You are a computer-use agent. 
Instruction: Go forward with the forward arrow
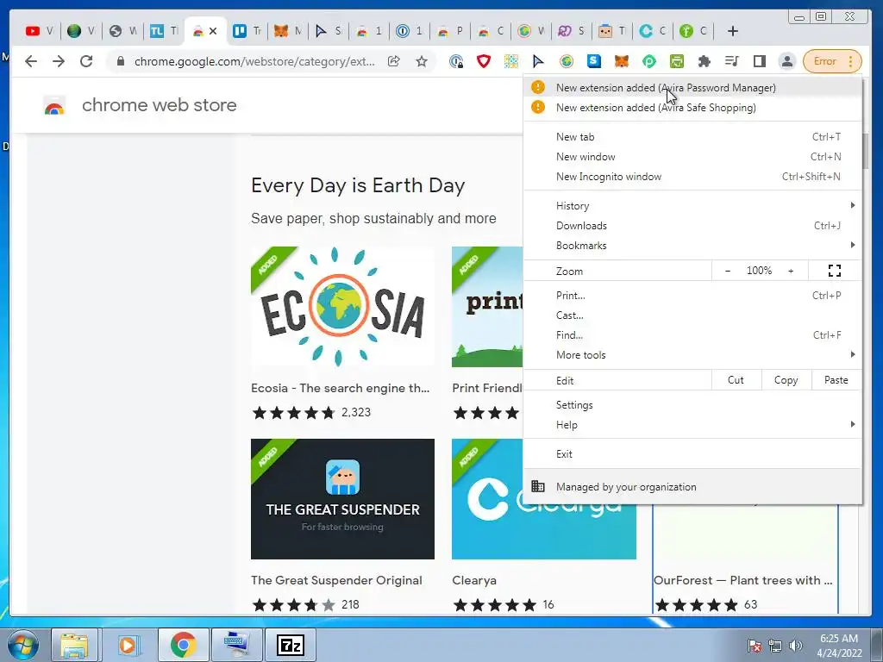tap(59, 61)
